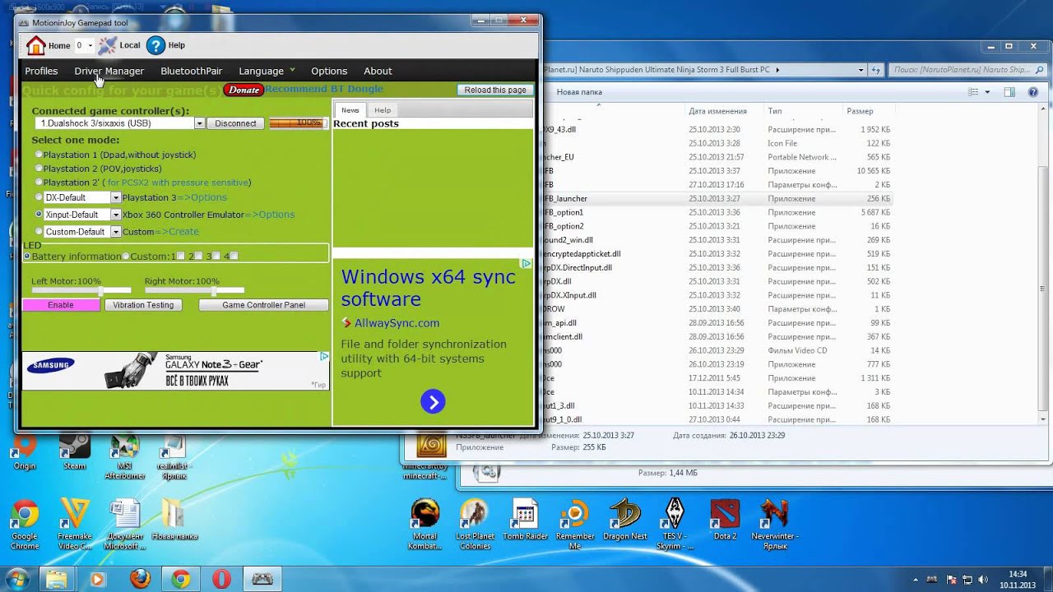1053x592 pixels.
Task: Open the DX-Default dropdown
Action: pos(116,197)
